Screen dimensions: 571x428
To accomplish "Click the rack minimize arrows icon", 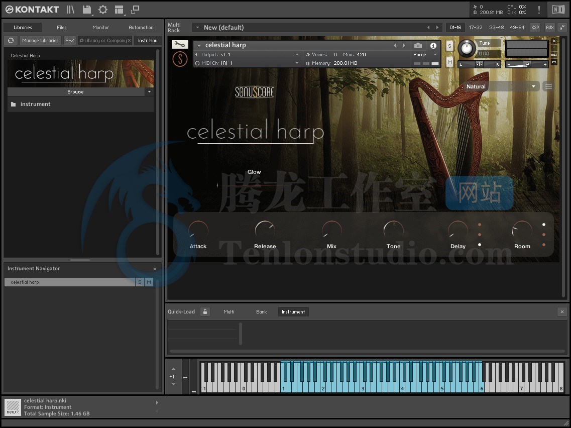I will pyautogui.click(x=562, y=27).
